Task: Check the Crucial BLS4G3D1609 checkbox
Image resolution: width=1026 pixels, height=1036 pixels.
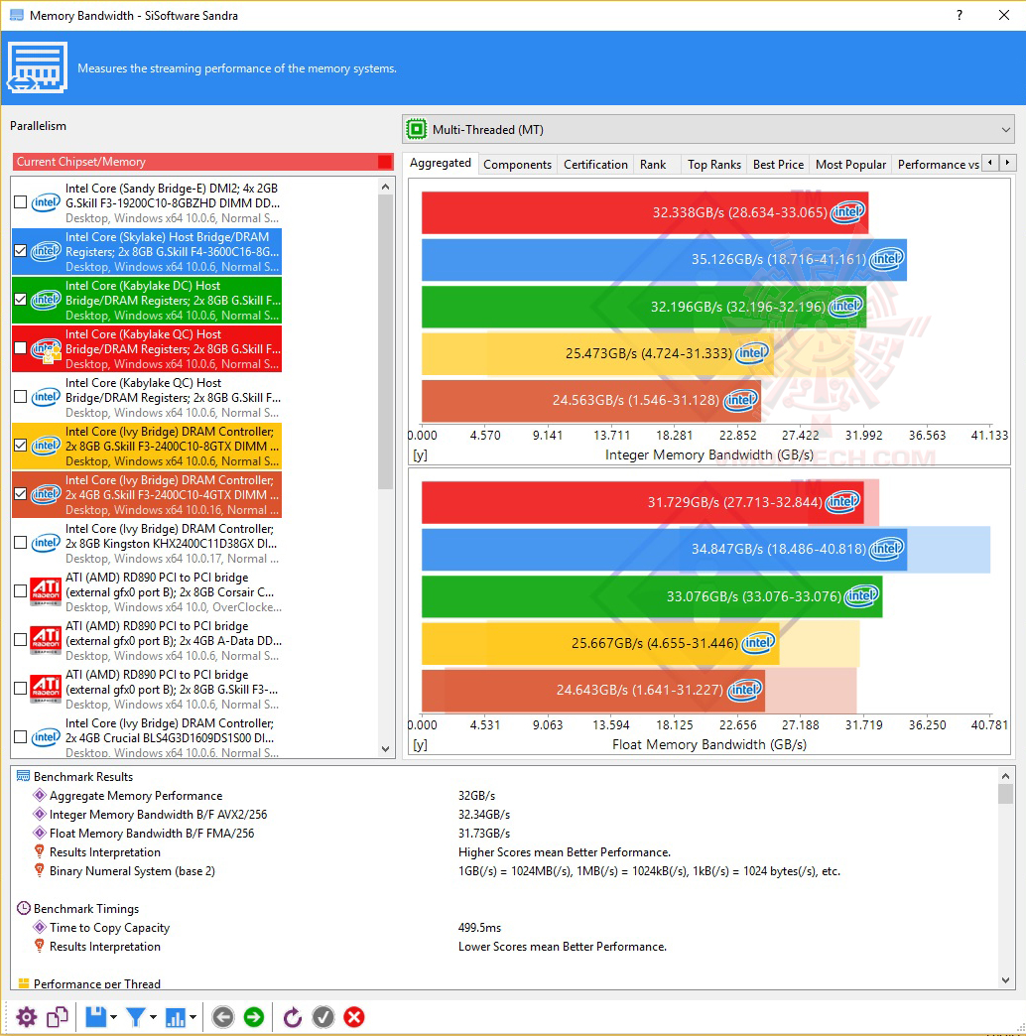Action: tap(21, 737)
